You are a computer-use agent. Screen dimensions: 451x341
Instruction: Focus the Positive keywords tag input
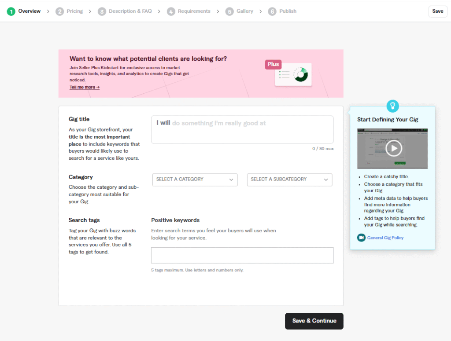tap(242, 255)
